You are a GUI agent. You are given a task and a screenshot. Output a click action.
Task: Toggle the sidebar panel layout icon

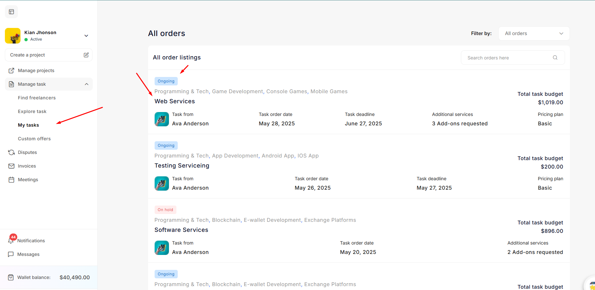tap(11, 12)
